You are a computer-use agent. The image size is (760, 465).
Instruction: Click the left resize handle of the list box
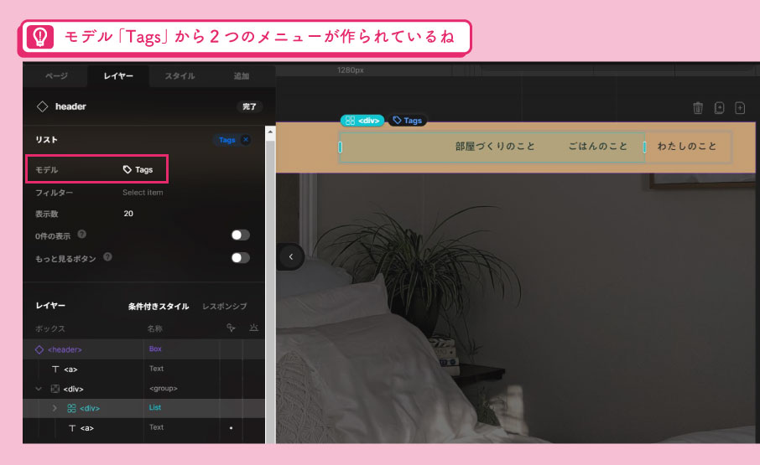[x=341, y=147]
